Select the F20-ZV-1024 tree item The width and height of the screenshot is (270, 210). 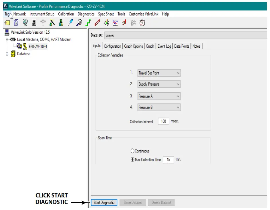pyautogui.click(x=38, y=47)
